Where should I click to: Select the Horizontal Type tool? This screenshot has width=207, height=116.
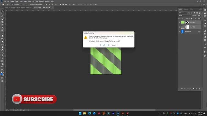[x=2, y=55]
